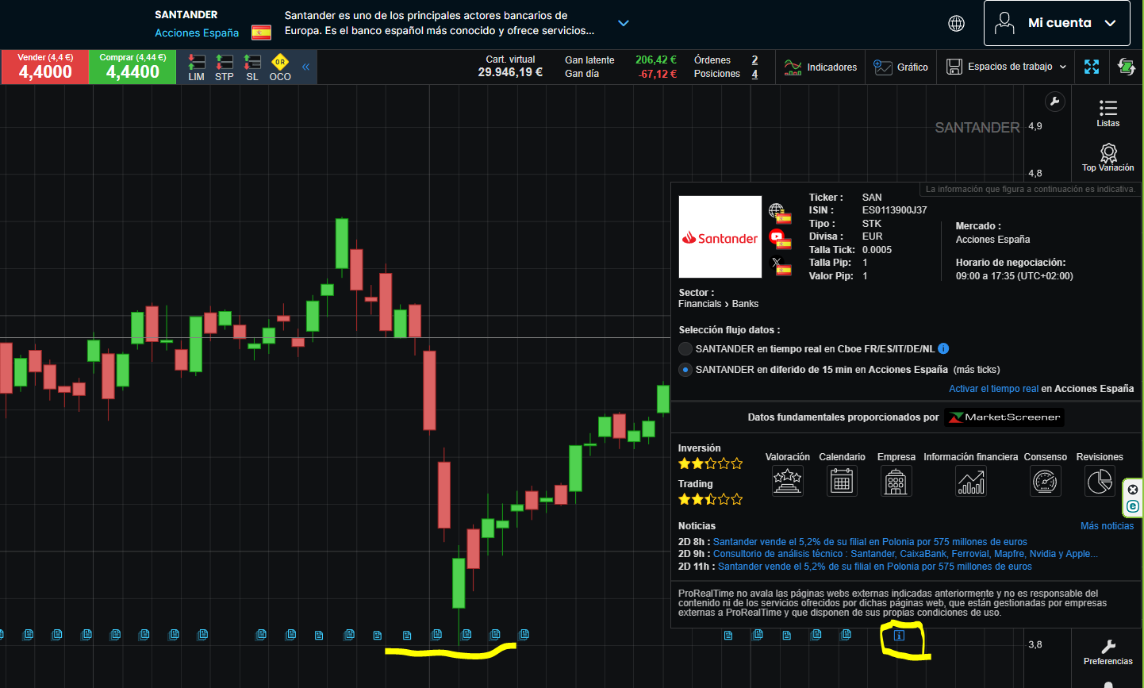Open 2D 8h news about Polonia sale
1144x688 pixels.
tap(870, 542)
